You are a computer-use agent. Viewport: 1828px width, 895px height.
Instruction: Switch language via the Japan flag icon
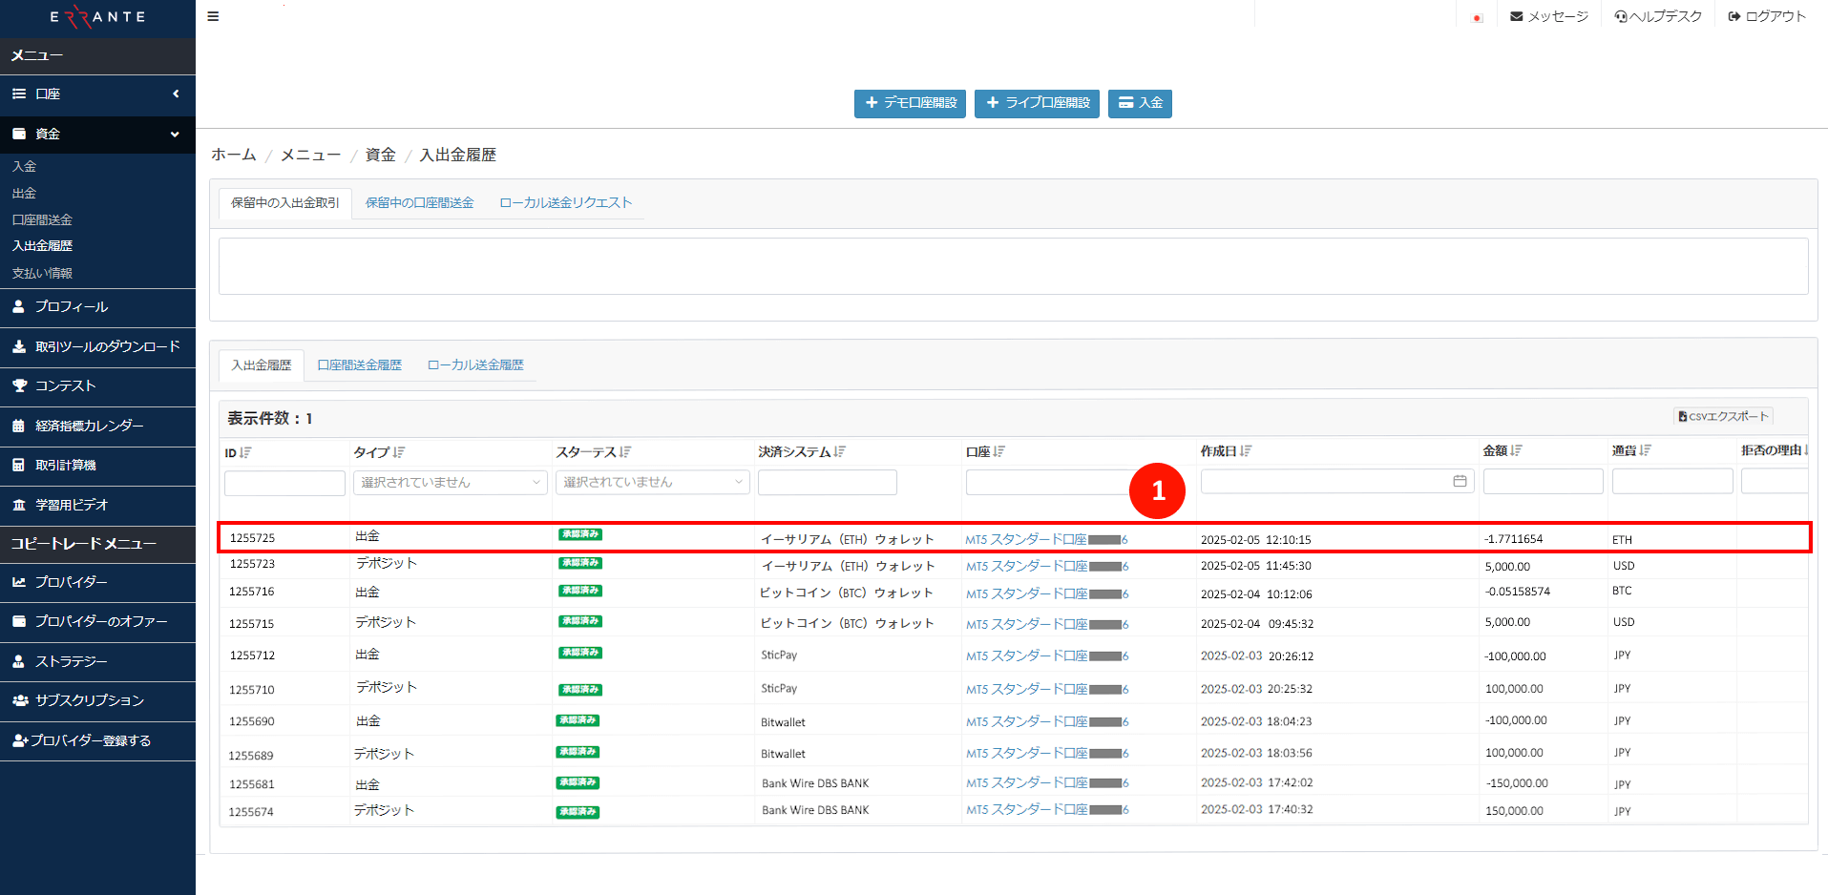pyautogui.click(x=1476, y=17)
